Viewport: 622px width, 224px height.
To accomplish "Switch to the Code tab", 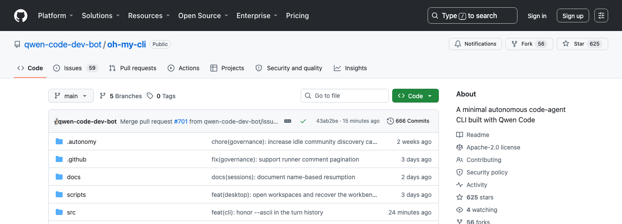I will (x=30, y=68).
